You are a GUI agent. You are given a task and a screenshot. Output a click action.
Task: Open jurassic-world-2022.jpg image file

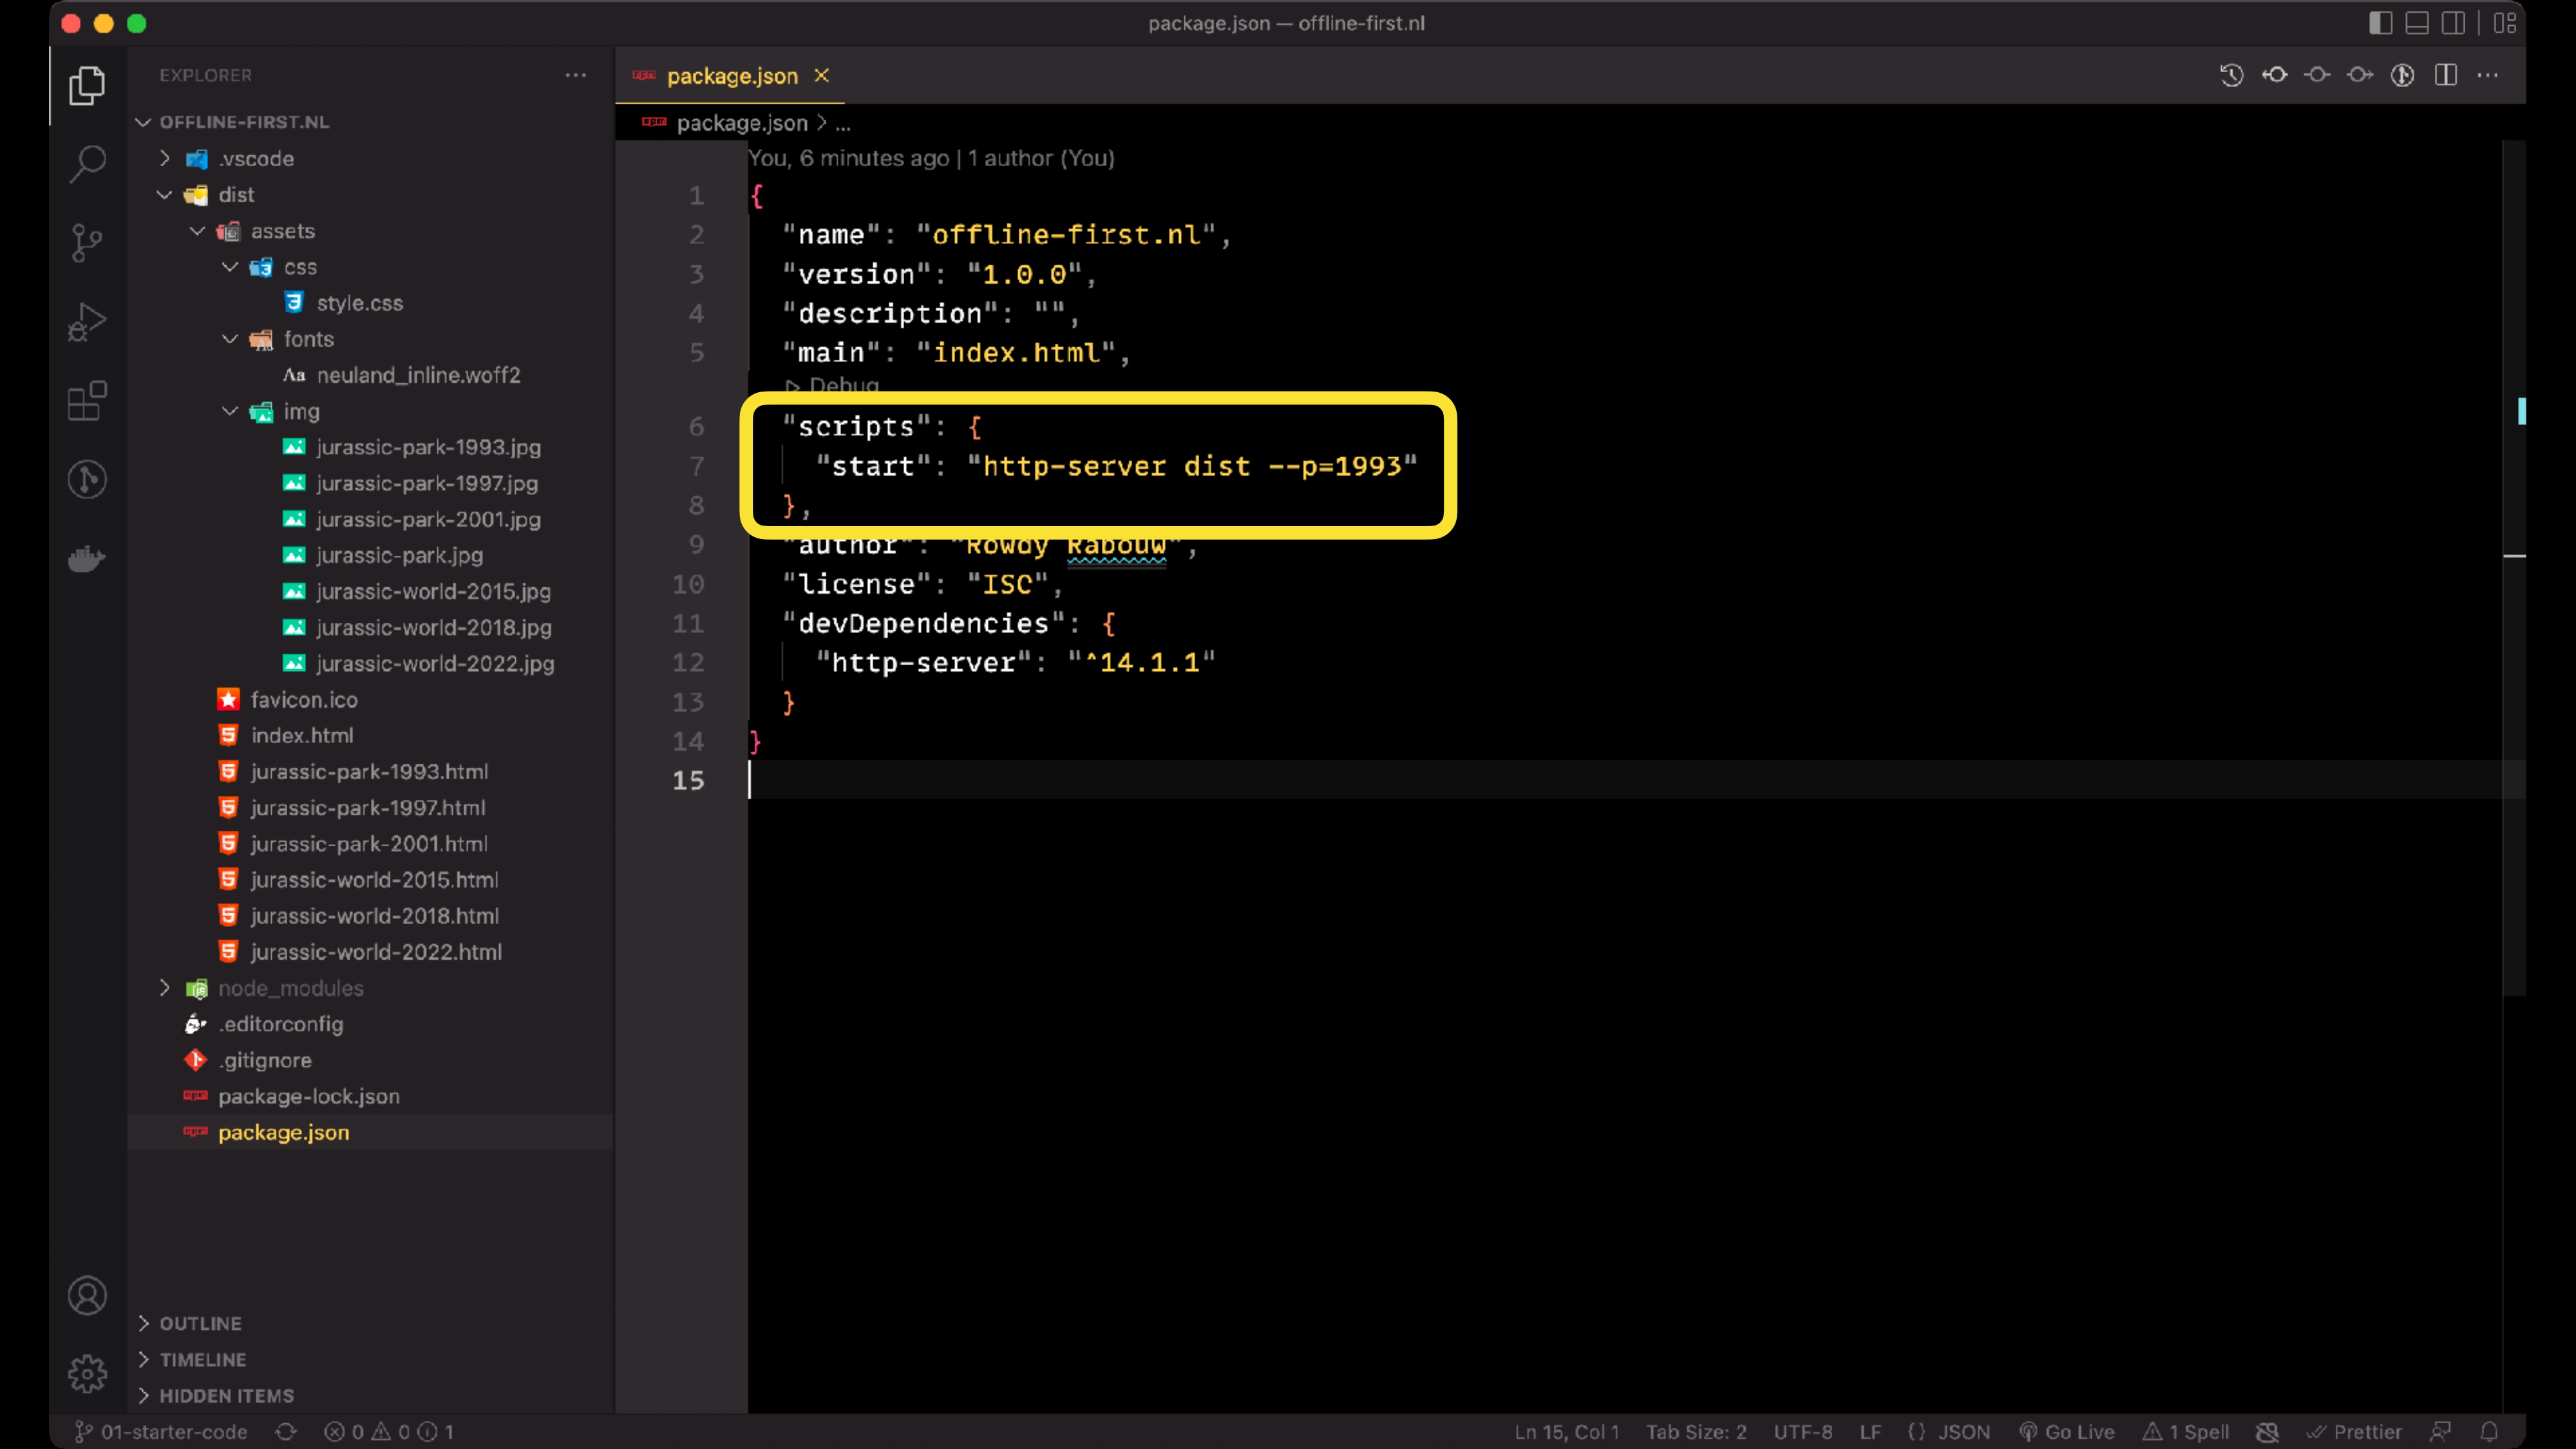pos(435,663)
